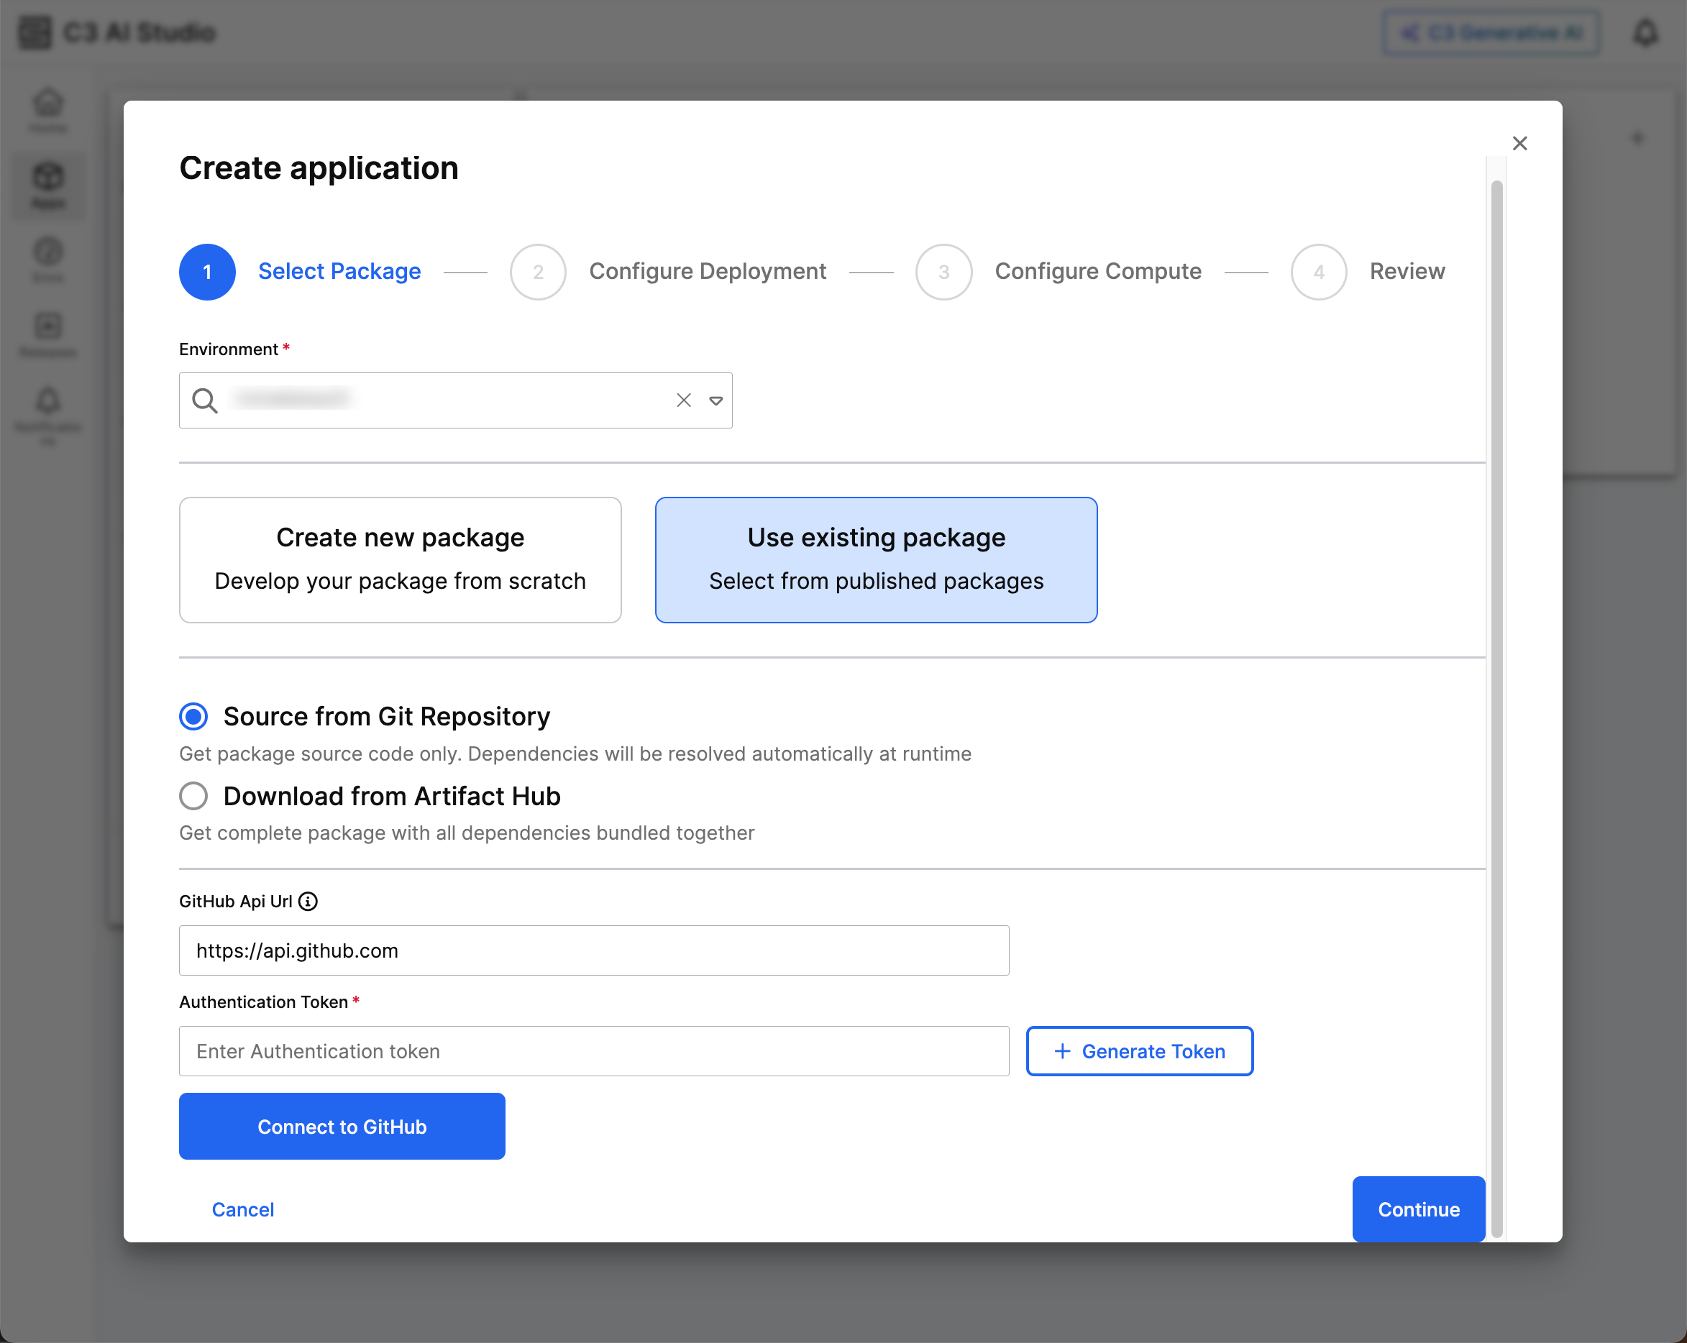Choose Download from Artifact Hub radio button
Screen dimensions: 1687x1343
(193, 797)
